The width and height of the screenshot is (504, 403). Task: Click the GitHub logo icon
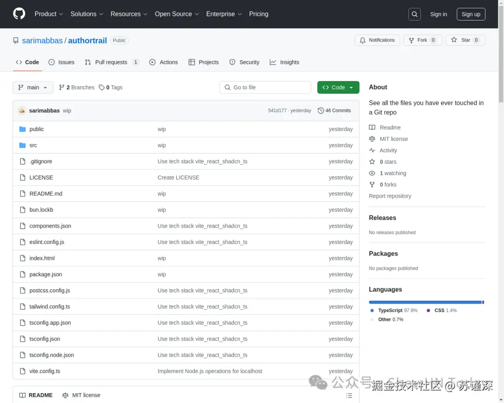click(19, 14)
